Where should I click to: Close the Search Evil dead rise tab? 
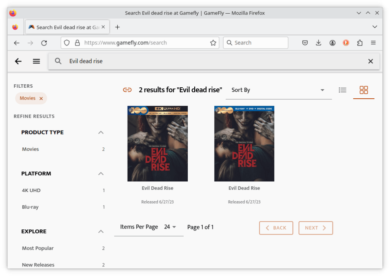103,27
